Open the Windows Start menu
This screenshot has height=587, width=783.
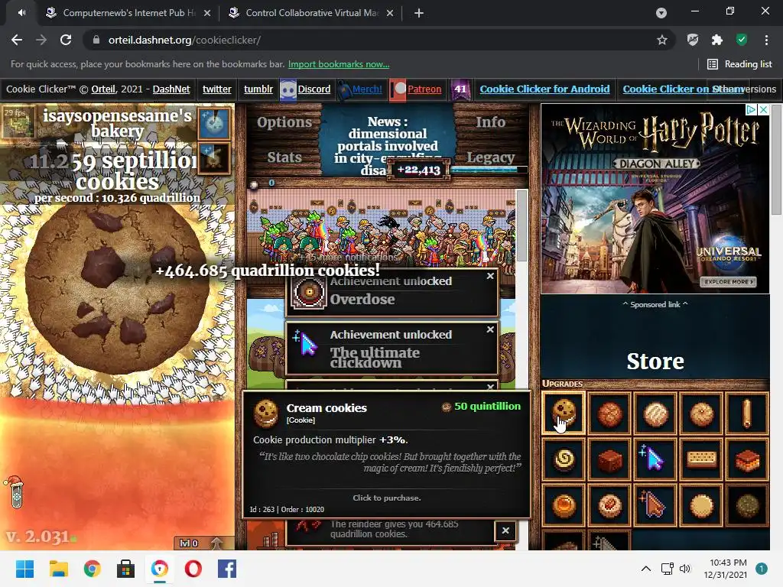24,569
